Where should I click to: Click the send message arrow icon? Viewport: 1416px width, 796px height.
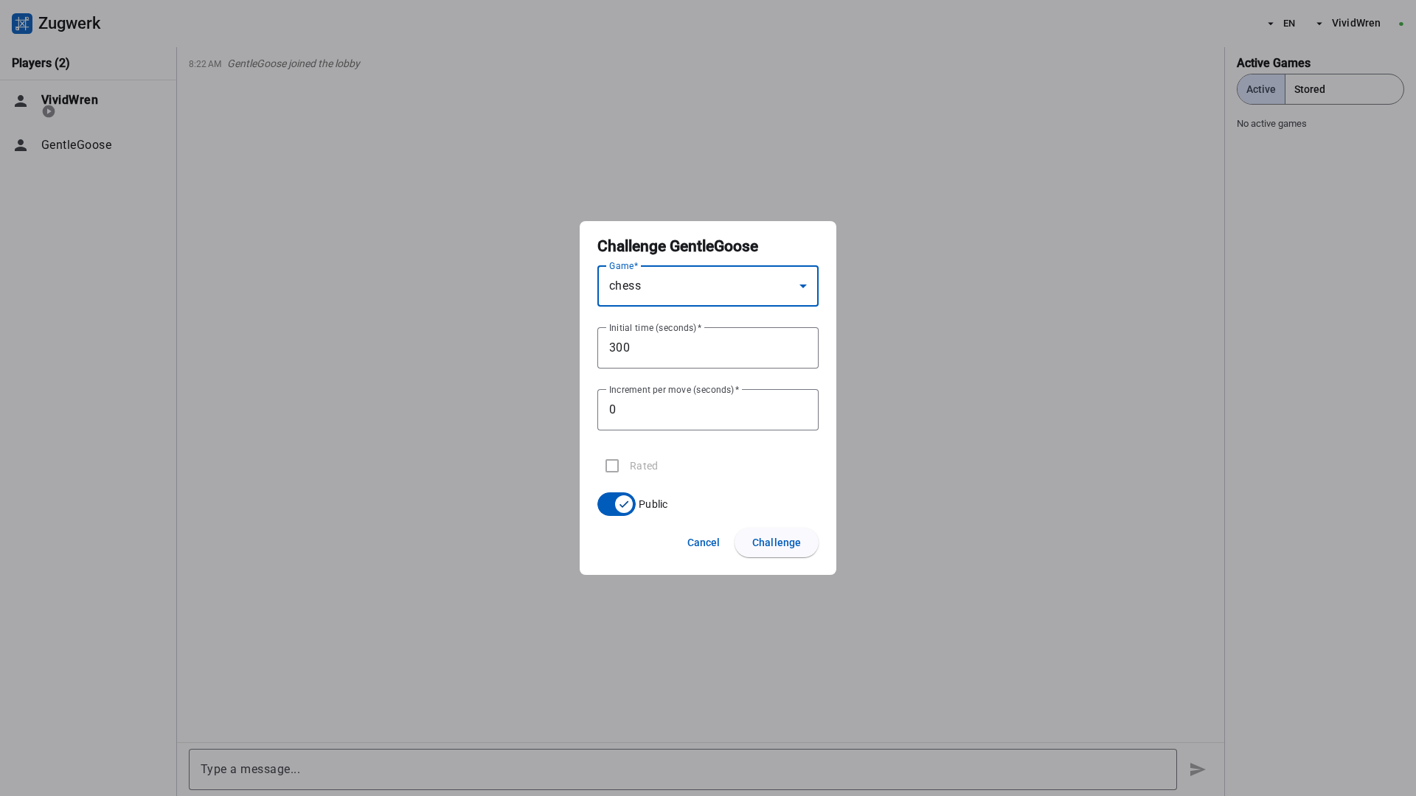click(x=1198, y=769)
